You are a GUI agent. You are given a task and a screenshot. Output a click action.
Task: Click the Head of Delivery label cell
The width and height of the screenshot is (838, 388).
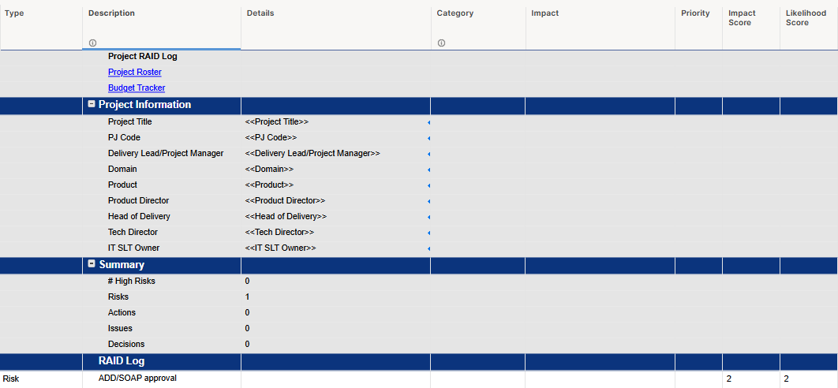point(162,216)
